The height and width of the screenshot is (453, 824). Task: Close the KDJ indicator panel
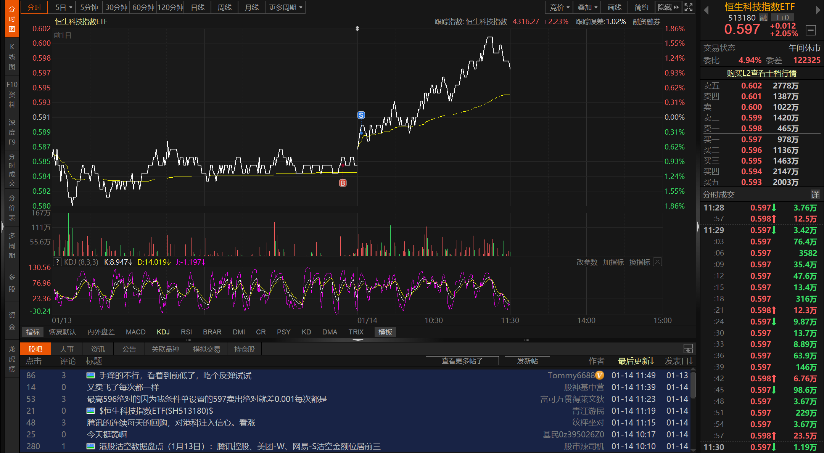[657, 262]
